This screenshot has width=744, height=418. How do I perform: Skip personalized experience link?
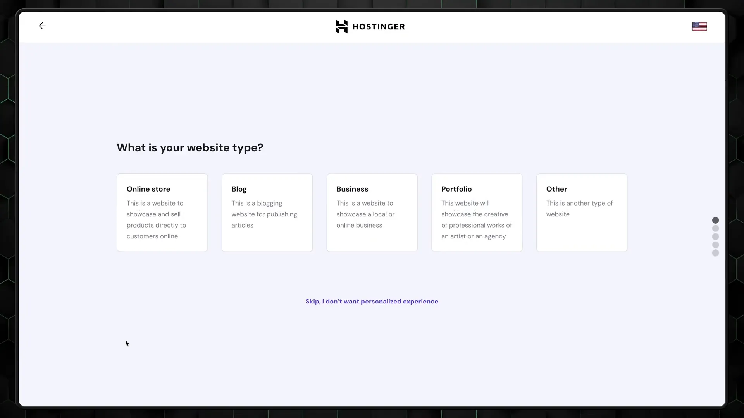[x=372, y=301]
